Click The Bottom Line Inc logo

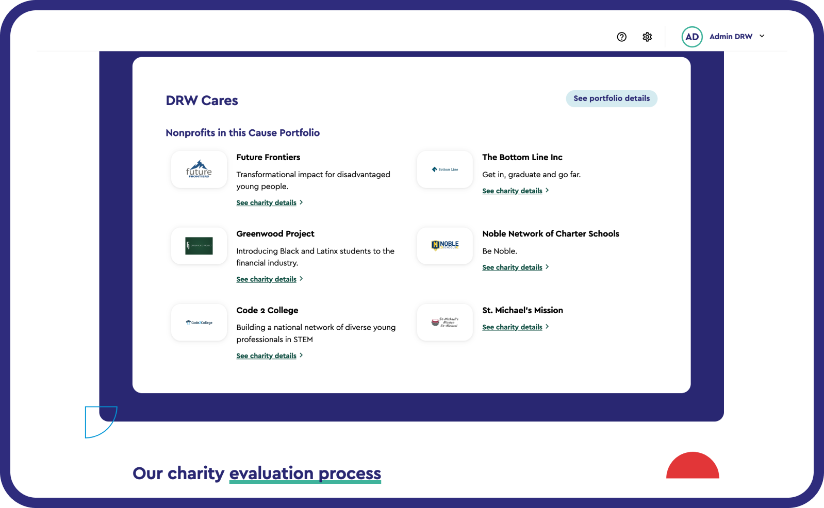[x=445, y=169]
